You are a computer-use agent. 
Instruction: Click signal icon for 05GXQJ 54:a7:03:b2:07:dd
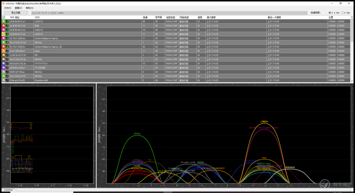pos(7,59)
